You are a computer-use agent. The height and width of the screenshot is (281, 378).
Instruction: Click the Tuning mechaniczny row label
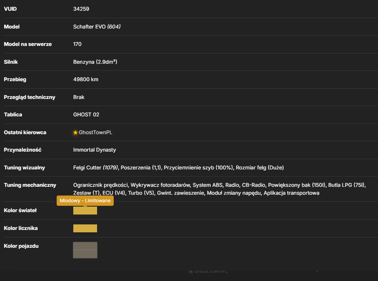tap(30, 185)
